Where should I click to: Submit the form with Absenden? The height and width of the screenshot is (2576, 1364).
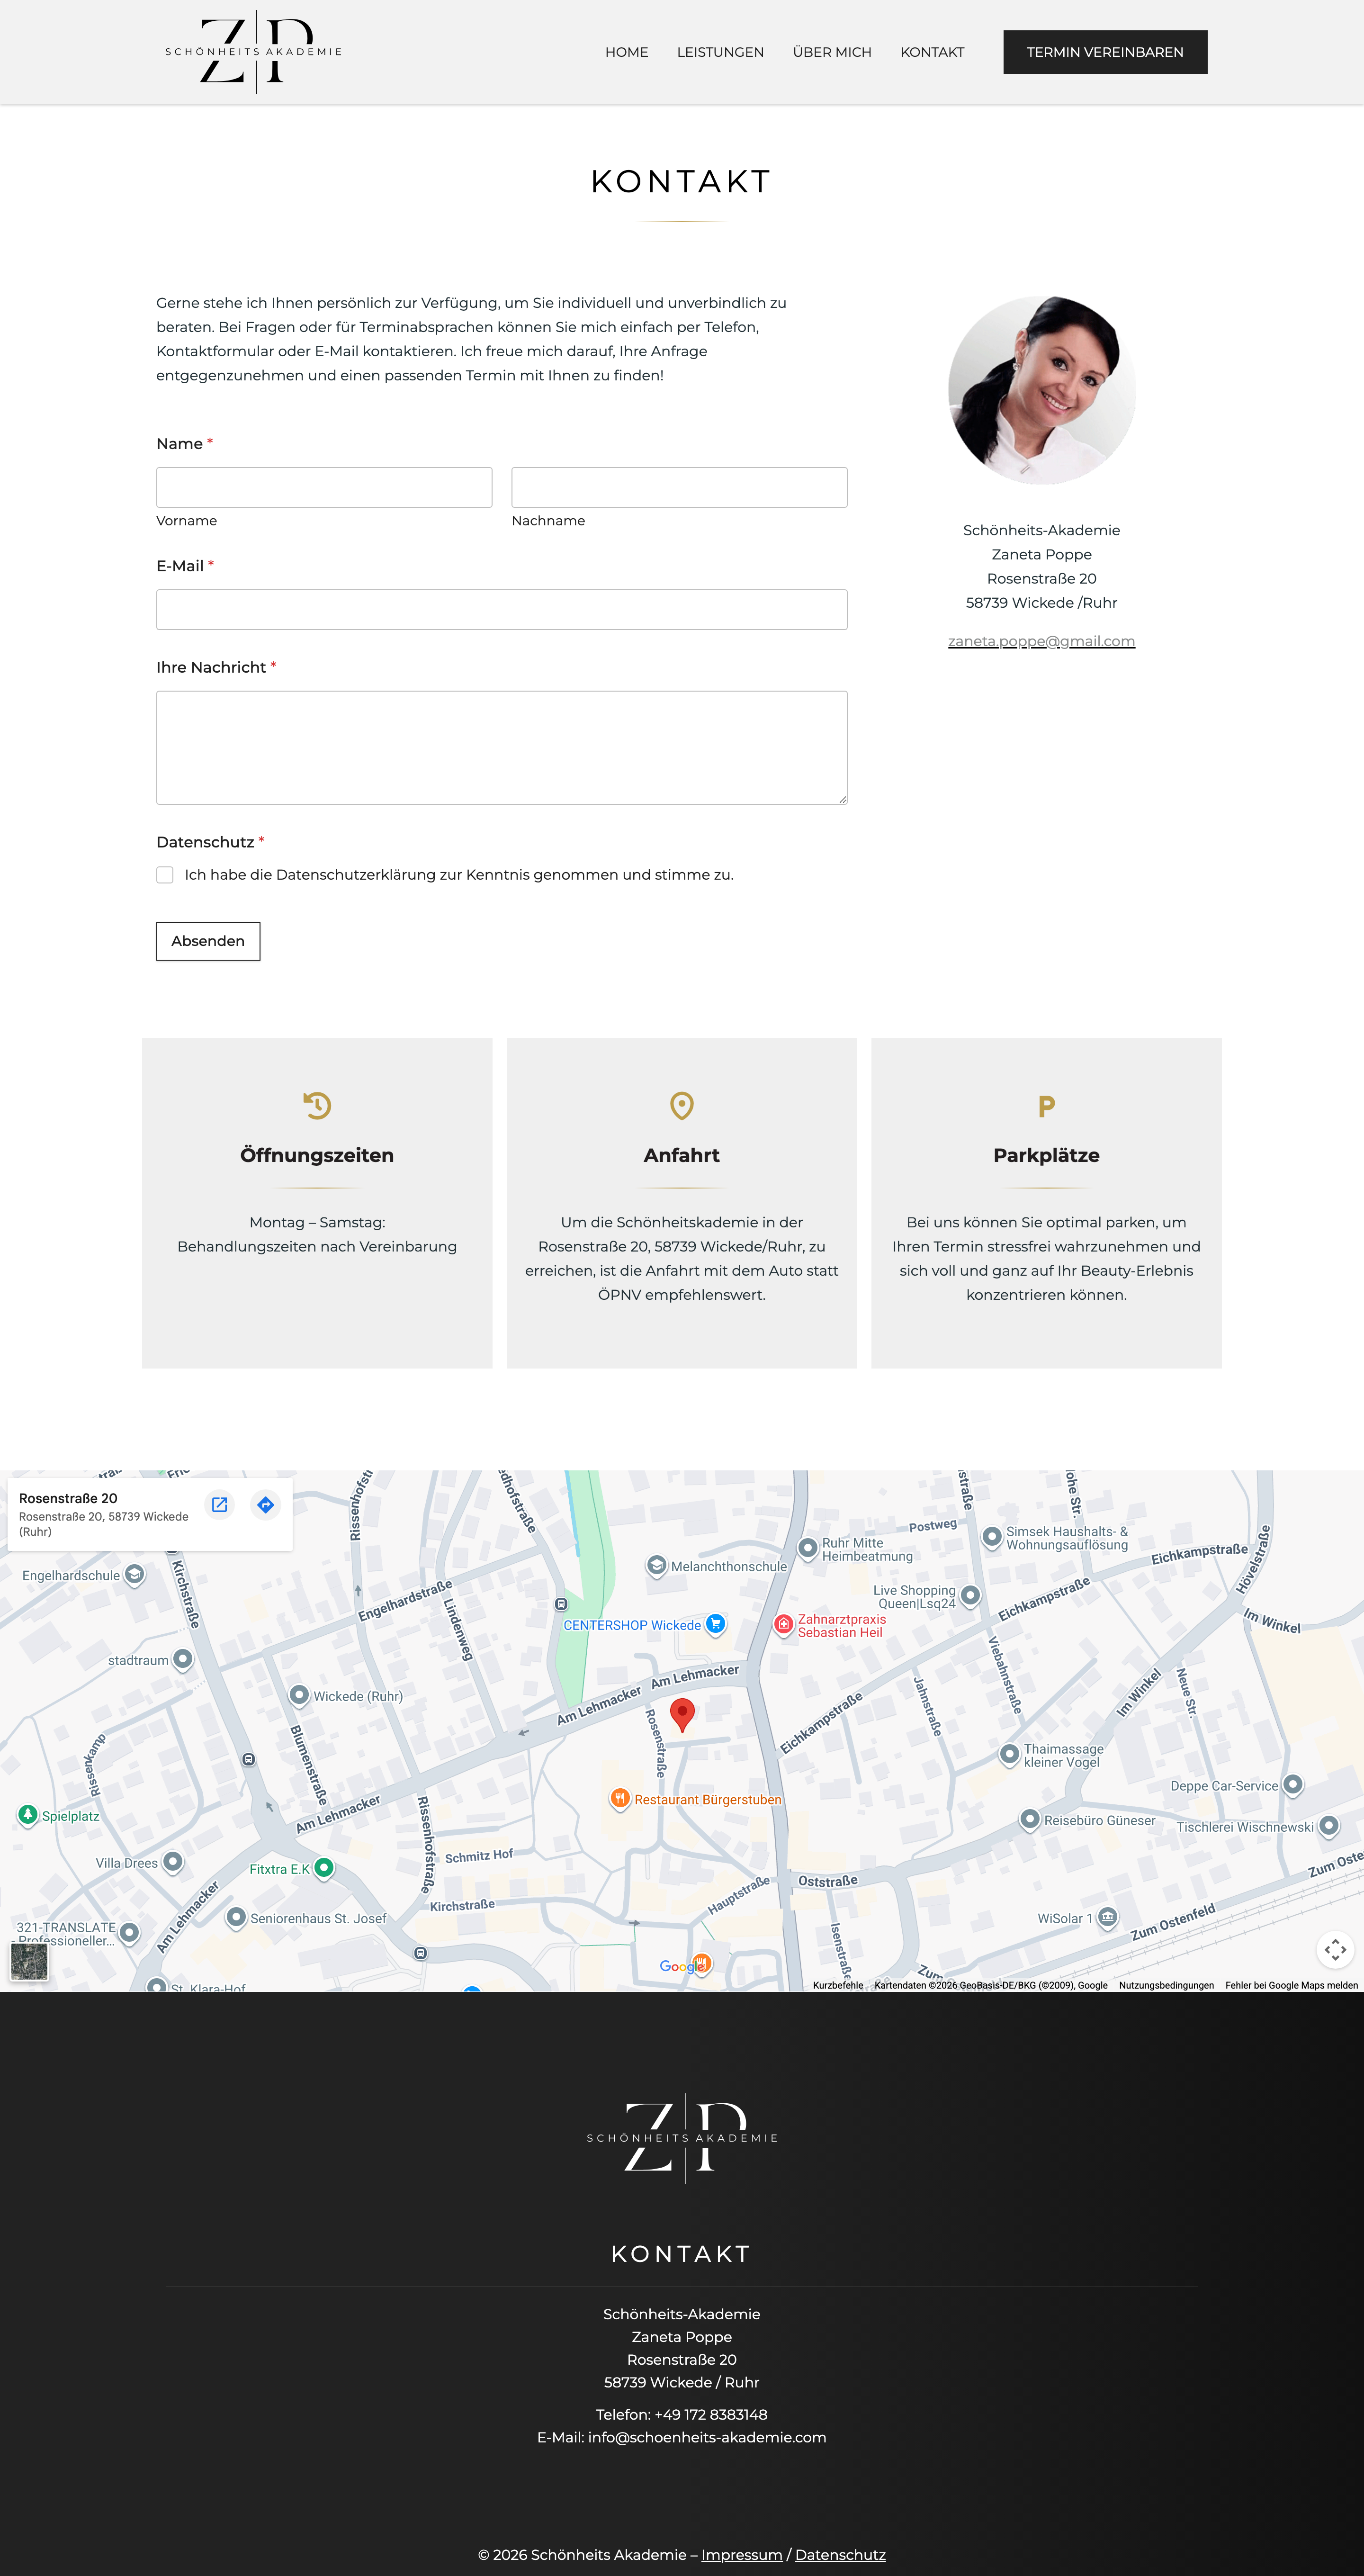click(208, 941)
